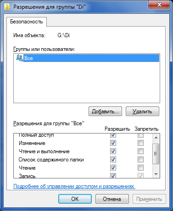Click the folder icon in the title bar
This screenshot has width=173, height=211.
pyautogui.click(x=7, y=7)
